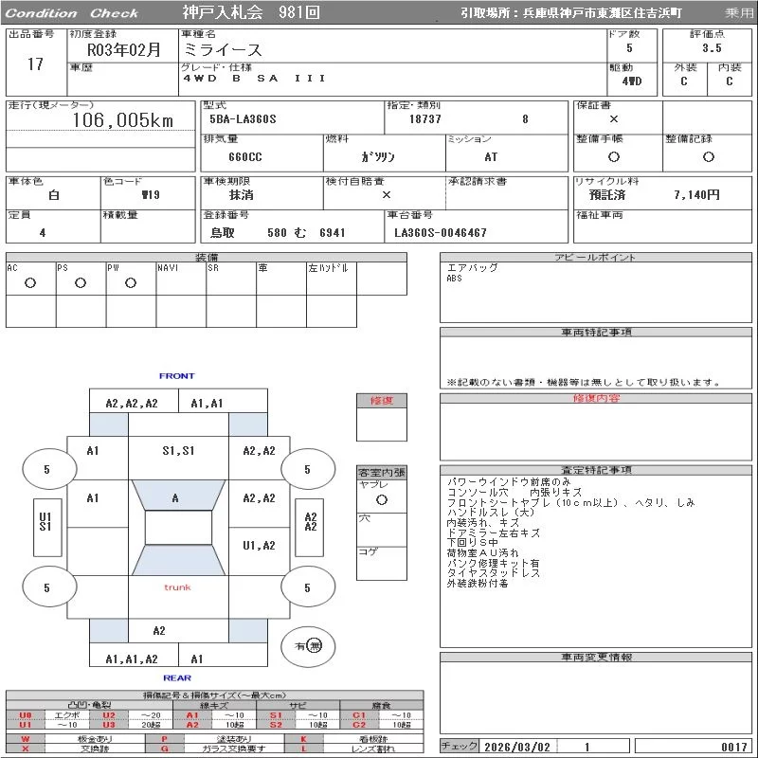The width and height of the screenshot is (758, 758).
Task: Click the pickup location '引取場所：兵庫県神戸市東灘区住吉浜町'
Action: [x=571, y=13]
